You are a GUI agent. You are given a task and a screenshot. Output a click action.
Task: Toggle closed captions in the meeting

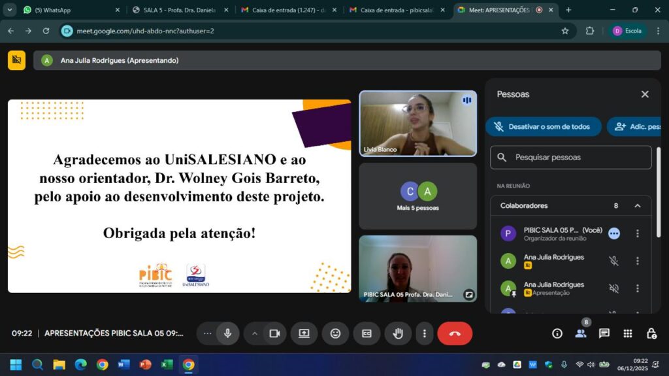(367, 333)
